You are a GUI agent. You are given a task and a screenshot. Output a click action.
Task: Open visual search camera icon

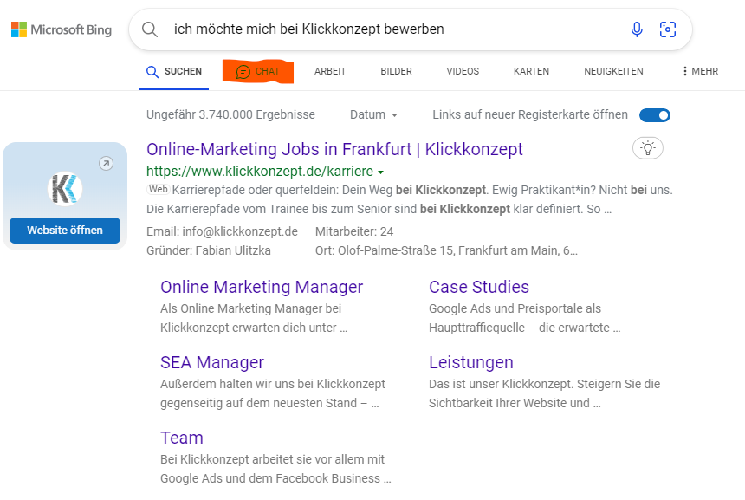coord(668,29)
